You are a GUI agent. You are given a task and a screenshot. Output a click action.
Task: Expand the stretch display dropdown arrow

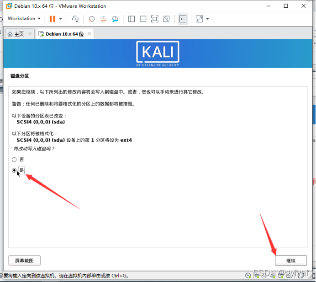[207, 19]
